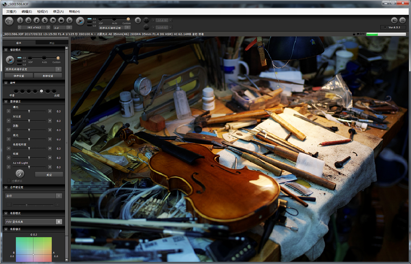Screen dimensions: 411x264
Task: Lock the image with the padlock icon
Action: coord(61,20)
